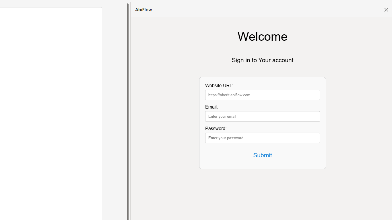The width and height of the screenshot is (392, 220).
Task: Click the 'Email:' label
Action: [x=211, y=107]
